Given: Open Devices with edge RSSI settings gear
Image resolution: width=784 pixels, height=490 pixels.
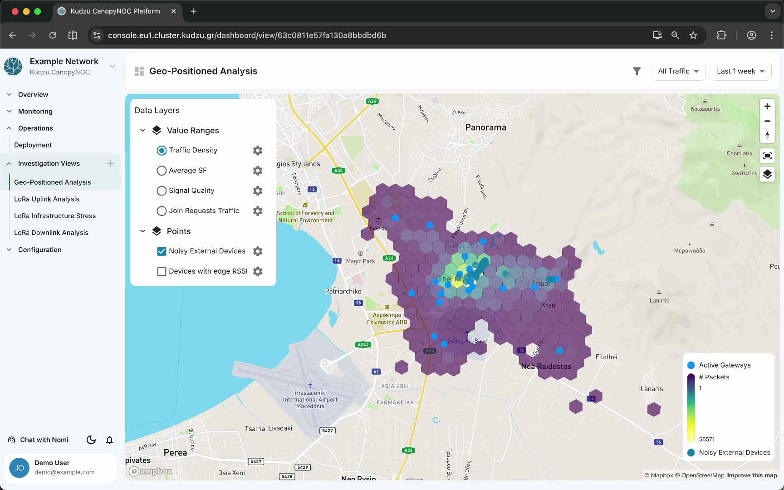Looking at the screenshot, I should click(258, 271).
